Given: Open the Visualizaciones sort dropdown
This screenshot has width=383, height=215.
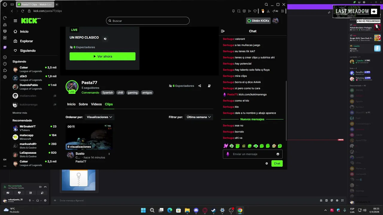Looking at the screenshot, I should (99, 117).
